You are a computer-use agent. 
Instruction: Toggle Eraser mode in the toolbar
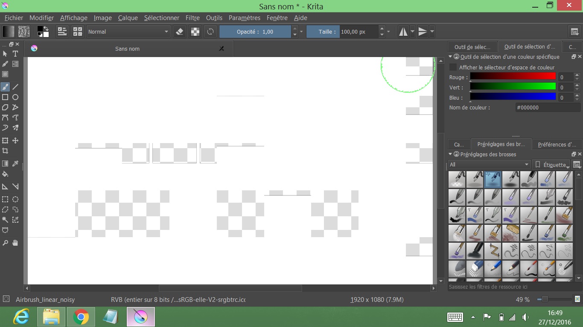click(180, 32)
